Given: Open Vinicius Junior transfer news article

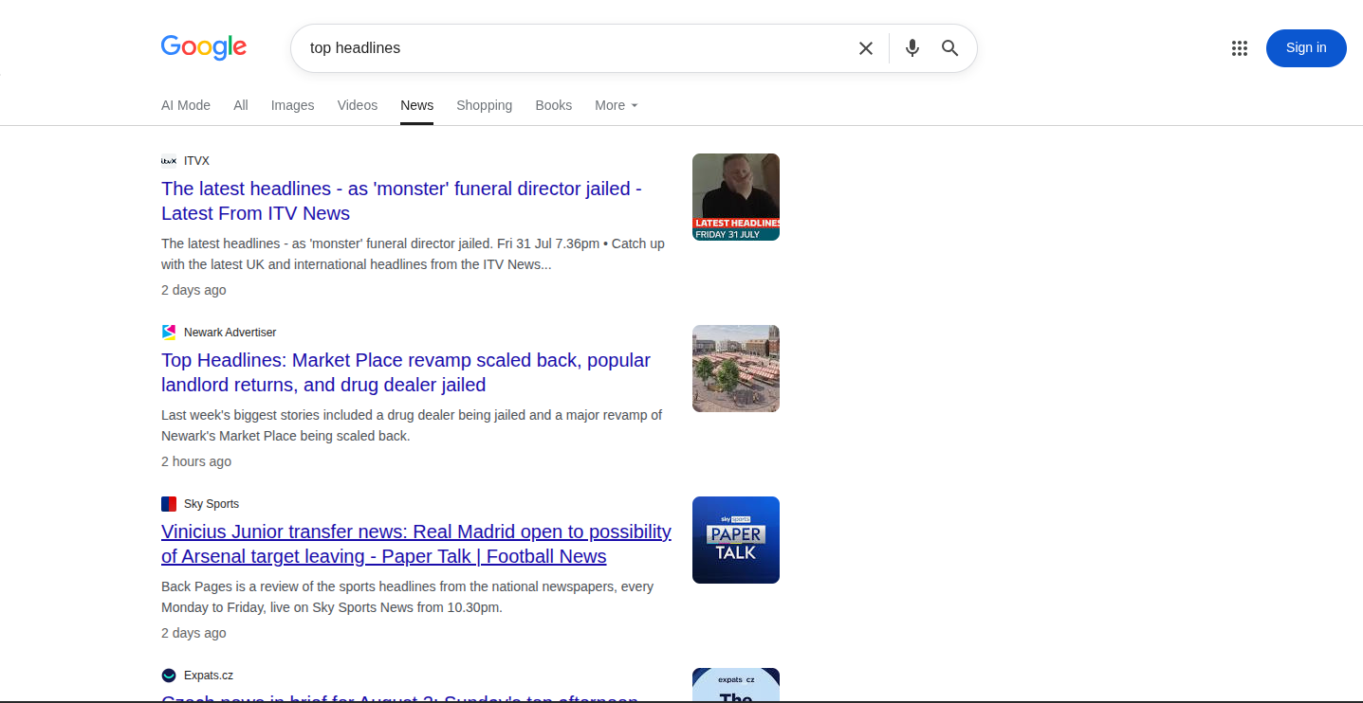Looking at the screenshot, I should pyautogui.click(x=416, y=544).
